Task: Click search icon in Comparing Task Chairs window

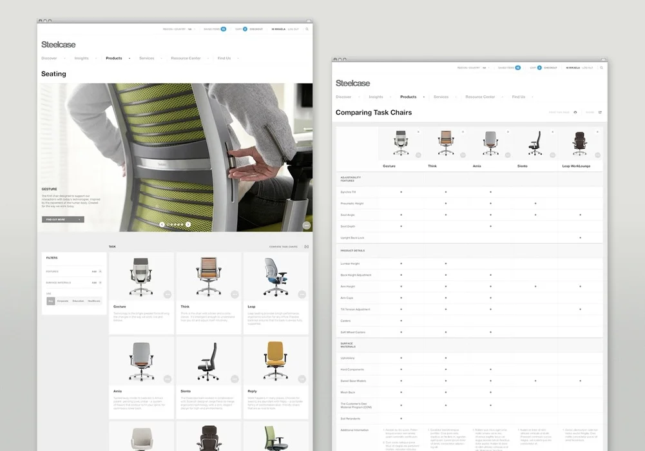Action: pyautogui.click(x=601, y=68)
